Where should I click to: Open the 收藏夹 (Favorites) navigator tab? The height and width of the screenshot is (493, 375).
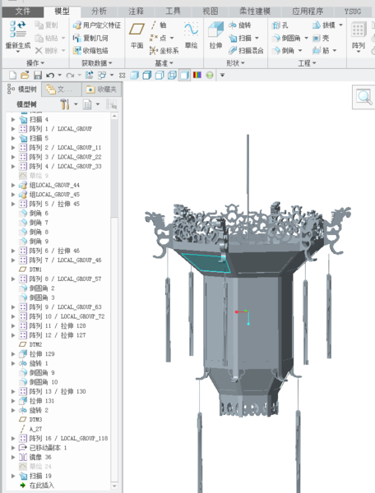[101, 90]
